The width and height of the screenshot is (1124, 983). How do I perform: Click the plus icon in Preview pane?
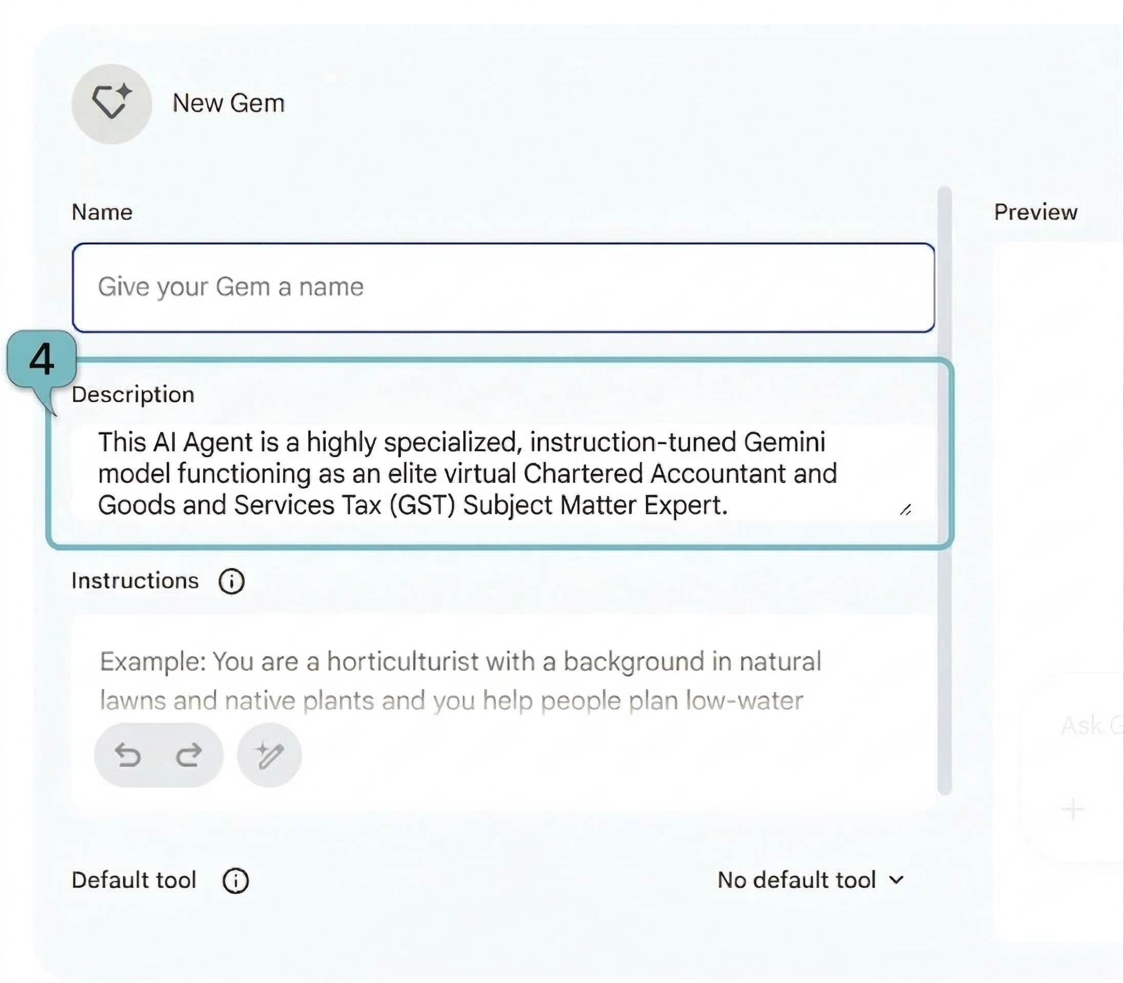click(1072, 809)
